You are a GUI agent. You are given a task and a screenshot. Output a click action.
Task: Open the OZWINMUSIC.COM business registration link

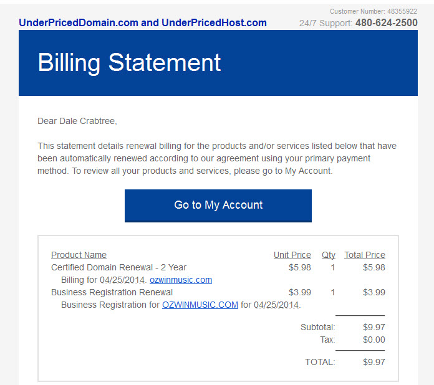coord(200,305)
